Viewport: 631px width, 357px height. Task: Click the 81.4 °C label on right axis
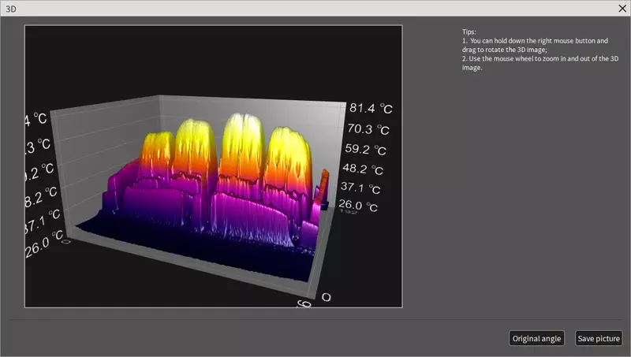pos(372,109)
